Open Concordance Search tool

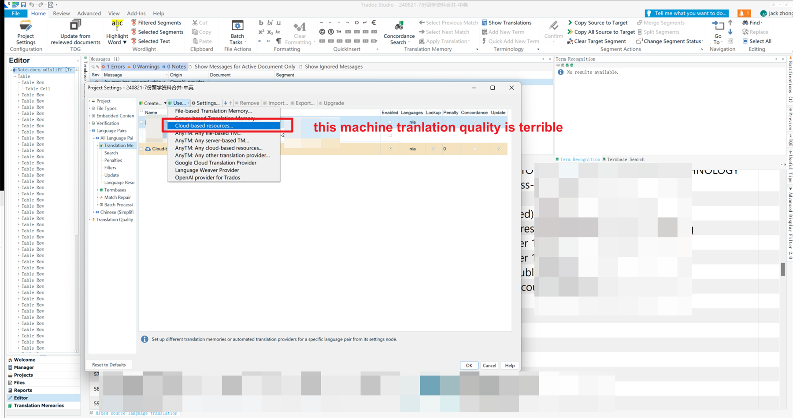tap(399, 32)
